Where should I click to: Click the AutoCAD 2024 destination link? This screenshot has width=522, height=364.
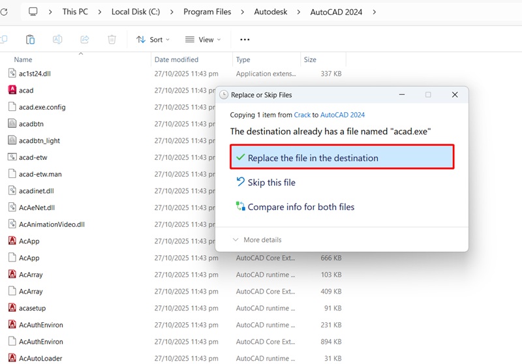pos(343,115)
